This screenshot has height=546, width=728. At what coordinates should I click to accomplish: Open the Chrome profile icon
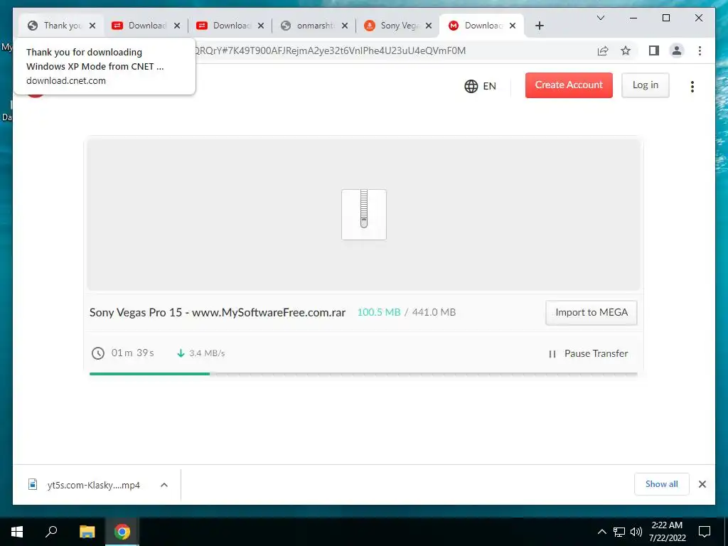pos(677,50)
